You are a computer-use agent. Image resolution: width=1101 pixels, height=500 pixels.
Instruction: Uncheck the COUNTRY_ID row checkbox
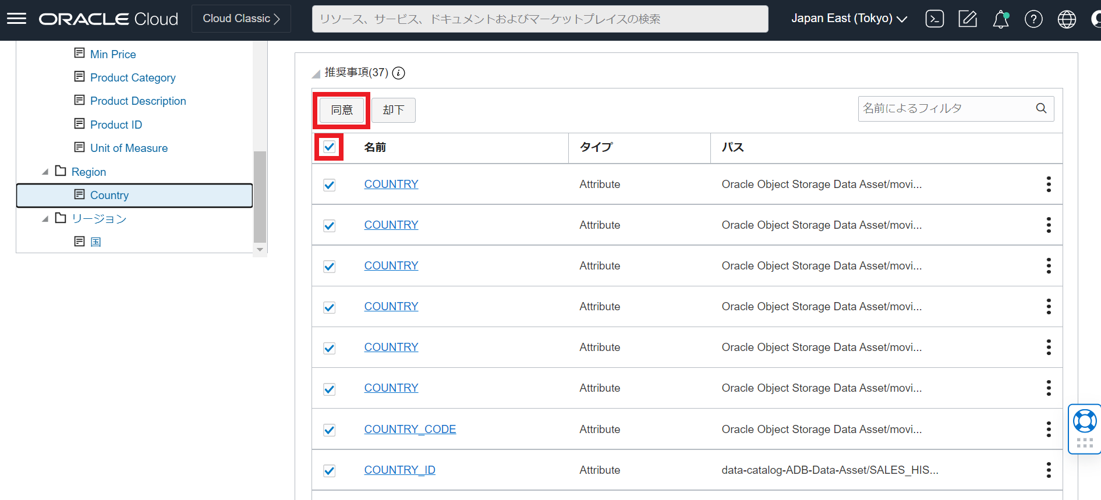tap(330, 470)
